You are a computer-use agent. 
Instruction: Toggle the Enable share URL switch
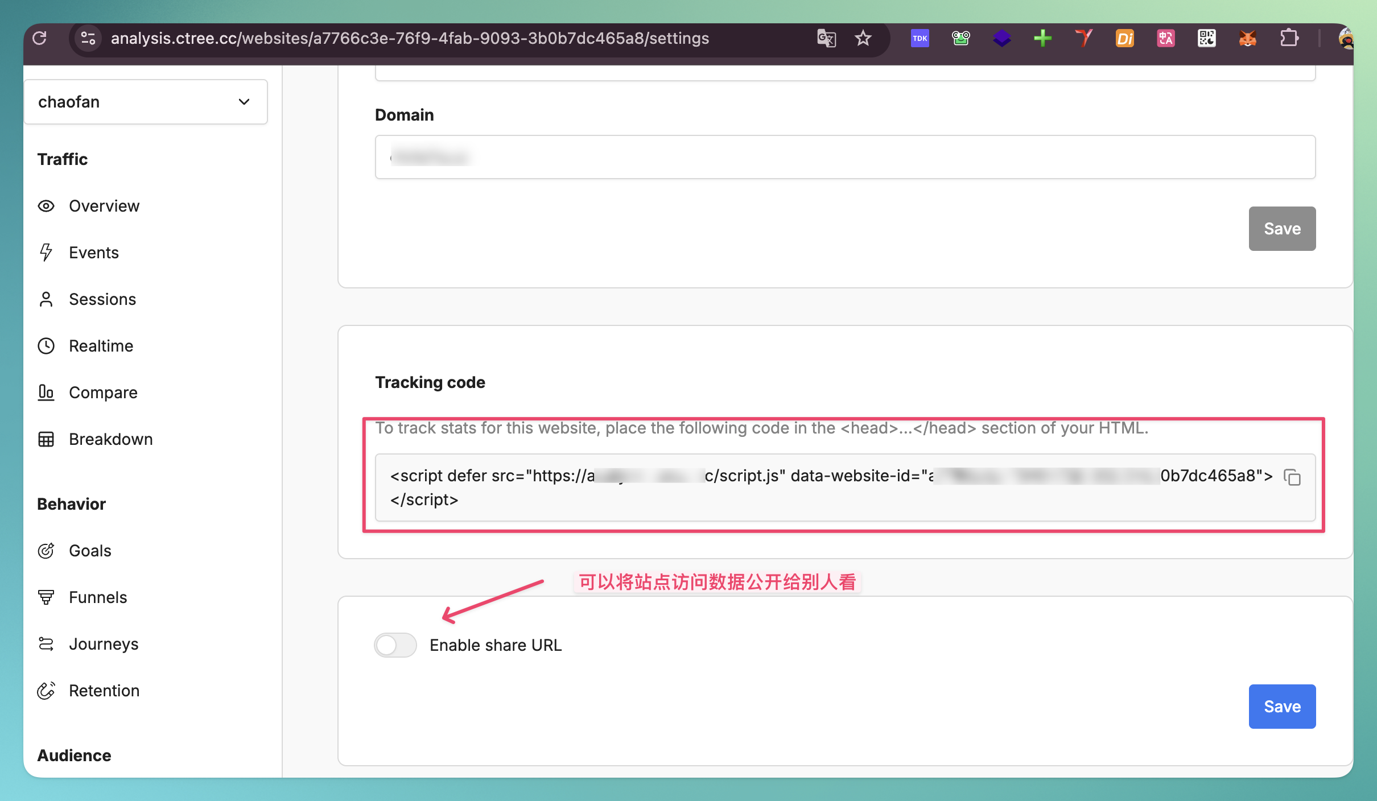tap(395, 645)
